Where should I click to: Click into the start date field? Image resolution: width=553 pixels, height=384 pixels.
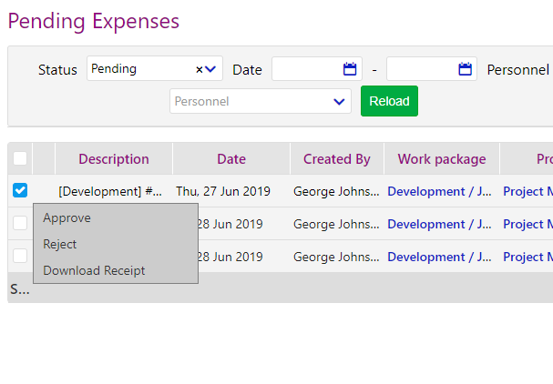pyautogui.click(x=305, y=69)
